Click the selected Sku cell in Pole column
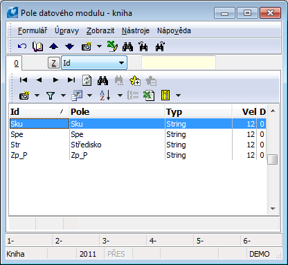The image size is (288, 265). [117, 124]
